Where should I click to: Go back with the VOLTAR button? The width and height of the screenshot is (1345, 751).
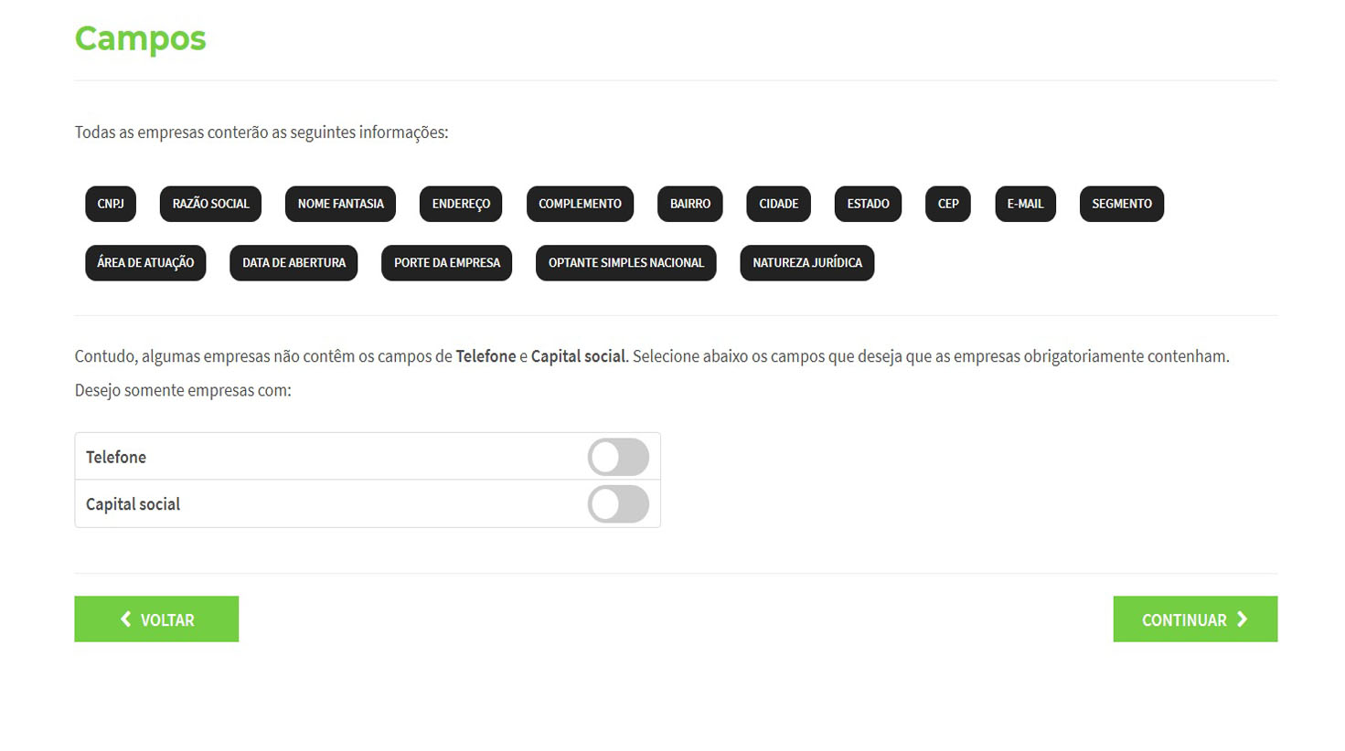[x=156, y=619]
